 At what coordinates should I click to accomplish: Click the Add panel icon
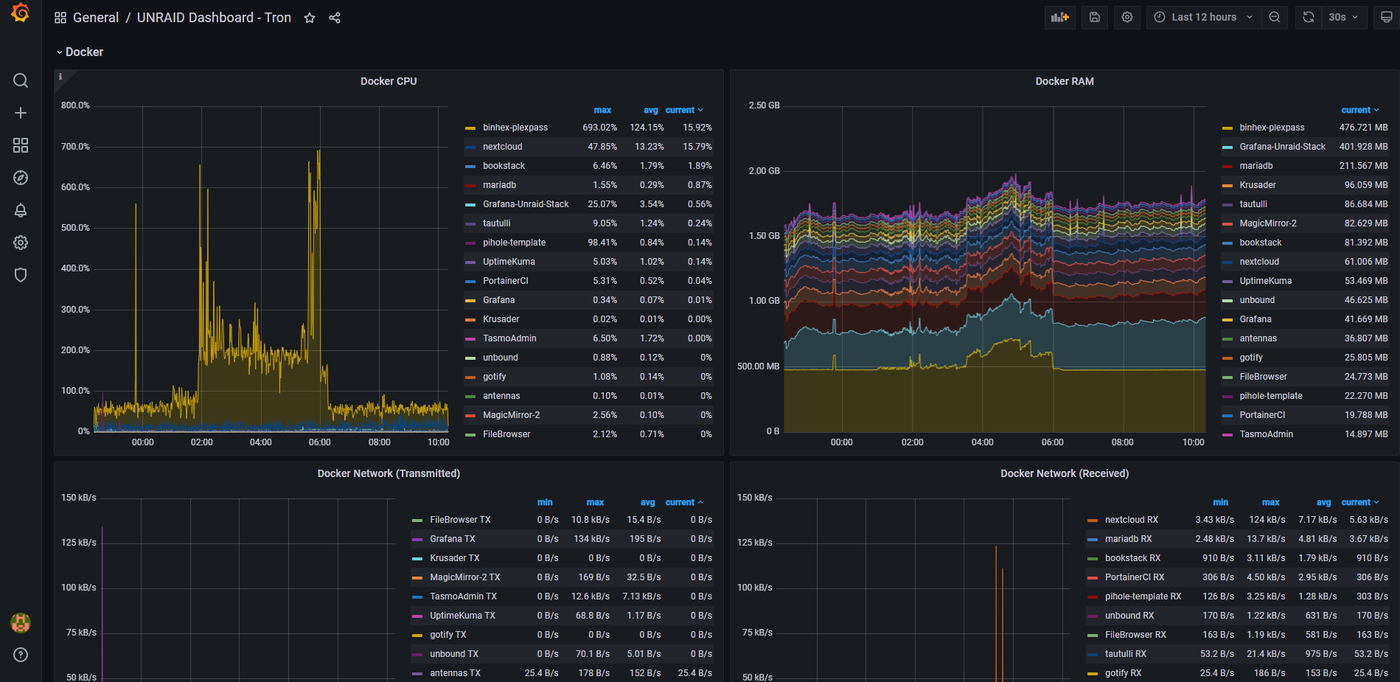tap(1060, 17)
